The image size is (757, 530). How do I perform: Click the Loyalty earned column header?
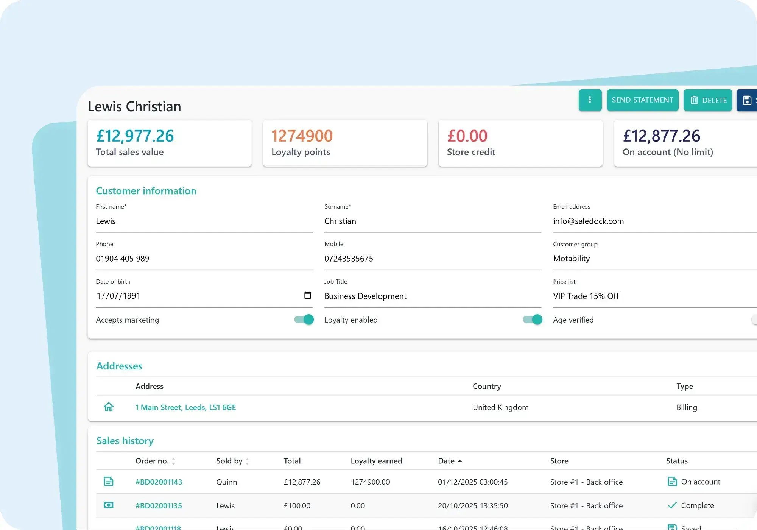click(376, 461)
